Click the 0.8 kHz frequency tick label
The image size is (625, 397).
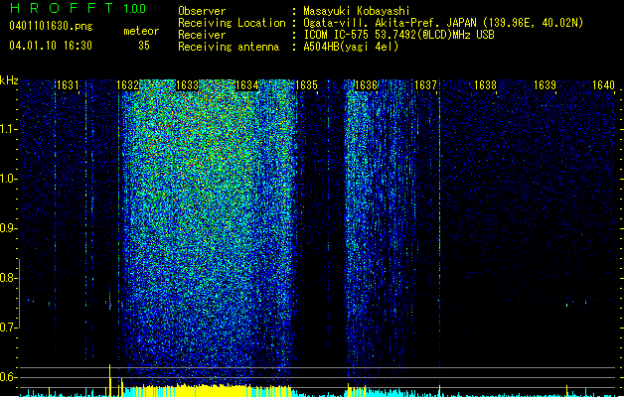(8, 278)
